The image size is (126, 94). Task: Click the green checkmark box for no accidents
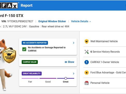24,49
